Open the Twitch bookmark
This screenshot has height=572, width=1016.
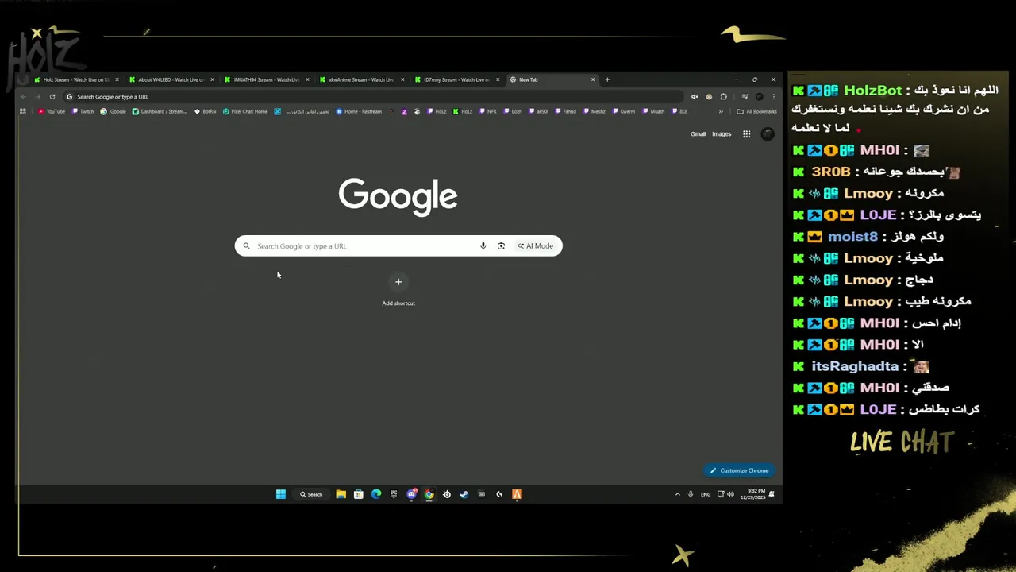tap(83, 112)
